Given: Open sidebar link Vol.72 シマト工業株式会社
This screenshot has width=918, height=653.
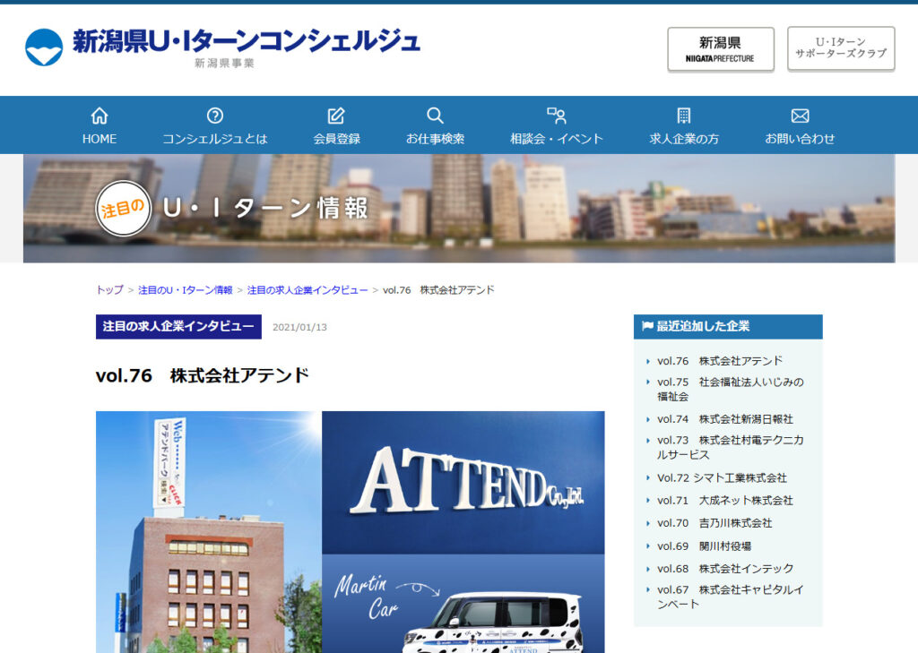Looking at the screenshot, I should [722, 478].
